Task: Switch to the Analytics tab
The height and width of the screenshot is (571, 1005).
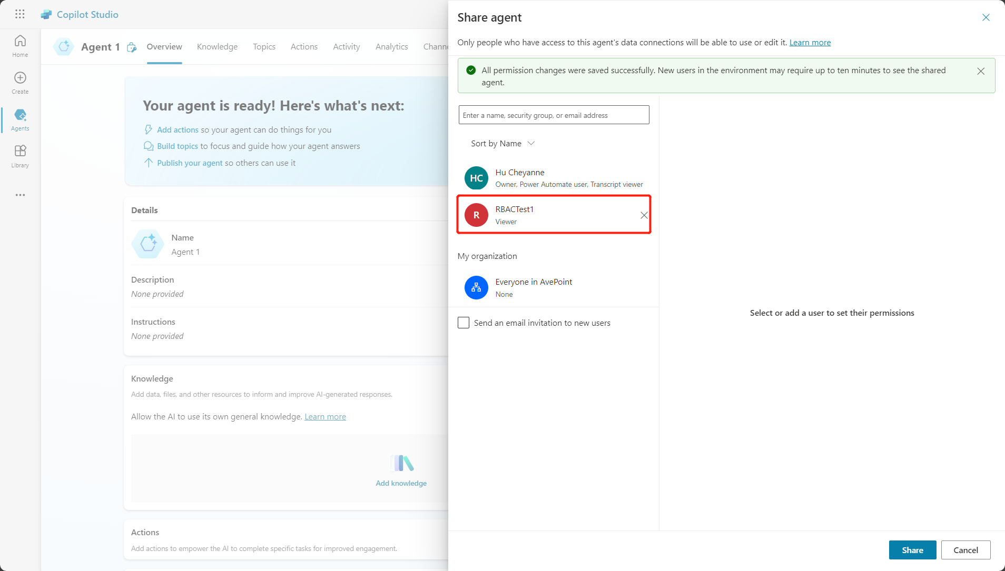Action: 391,47
